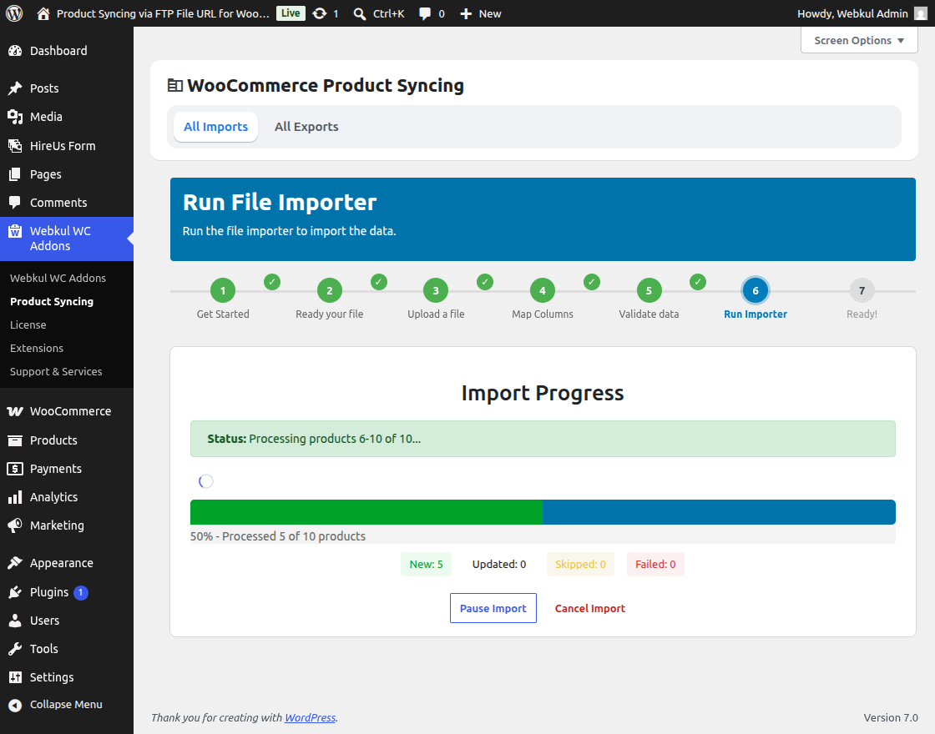Click the Live status badge

pyautogui.click(x=291, y=13)
